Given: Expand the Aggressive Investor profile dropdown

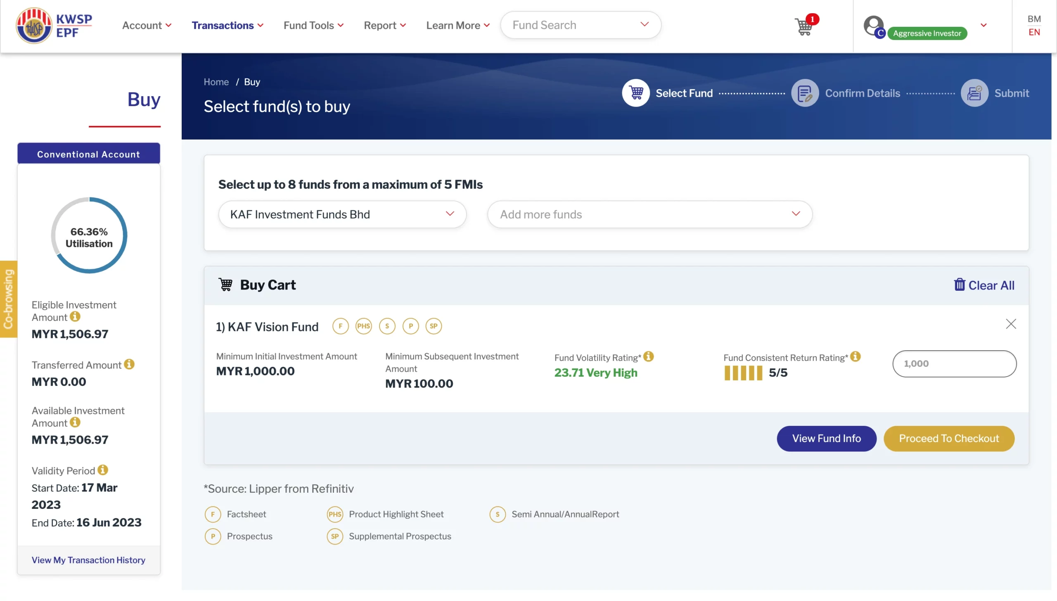Looking at the screenshot, I should 984,26.
